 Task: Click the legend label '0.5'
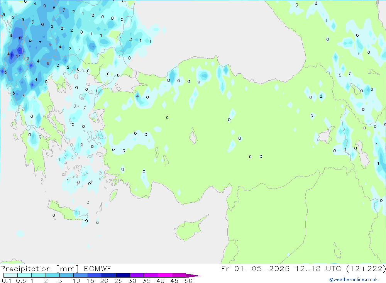[21, 281]
